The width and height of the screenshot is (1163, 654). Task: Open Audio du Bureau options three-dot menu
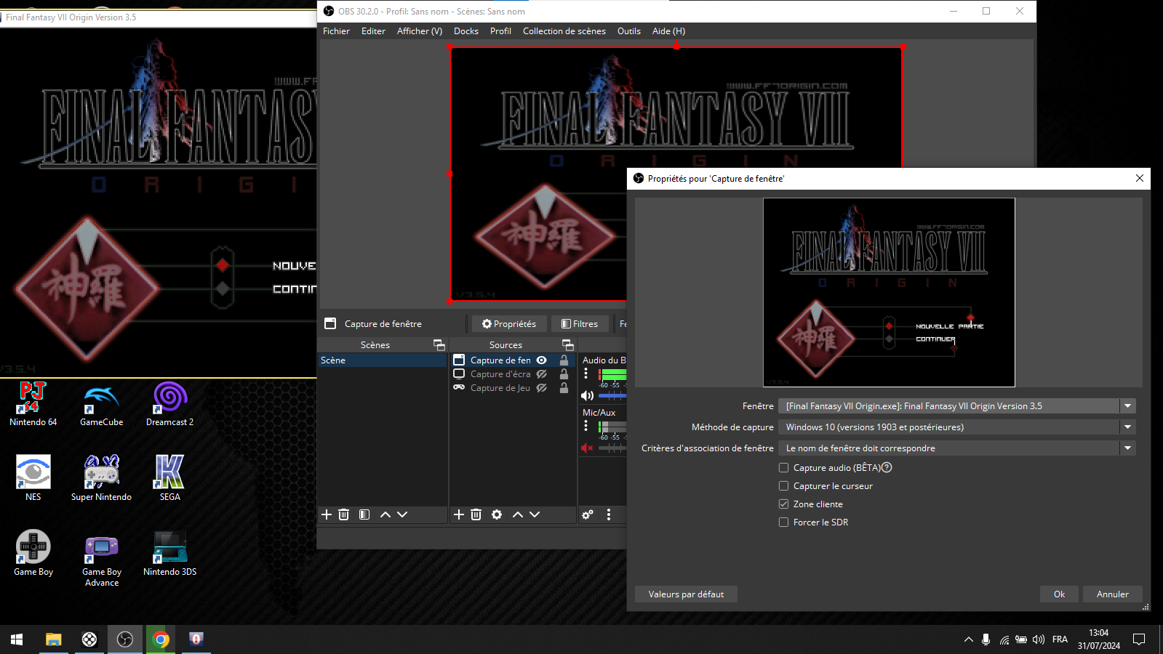point(586,374)
